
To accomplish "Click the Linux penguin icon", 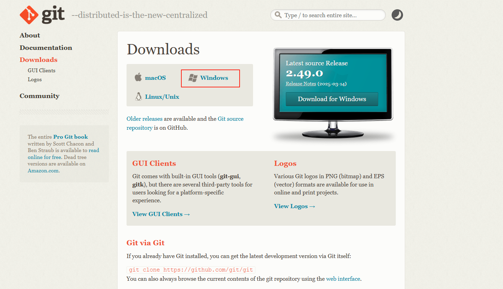I will [x=139, y=96].
